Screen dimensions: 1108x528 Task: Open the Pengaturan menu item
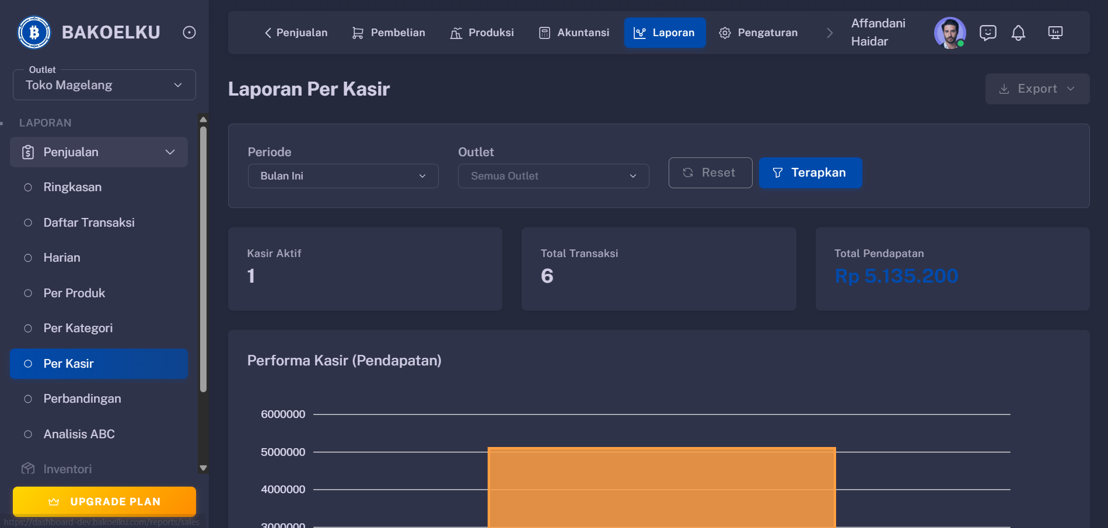point(759,33)
